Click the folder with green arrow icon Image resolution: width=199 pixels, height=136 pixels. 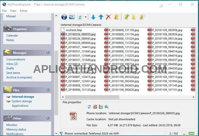(127, 17)
